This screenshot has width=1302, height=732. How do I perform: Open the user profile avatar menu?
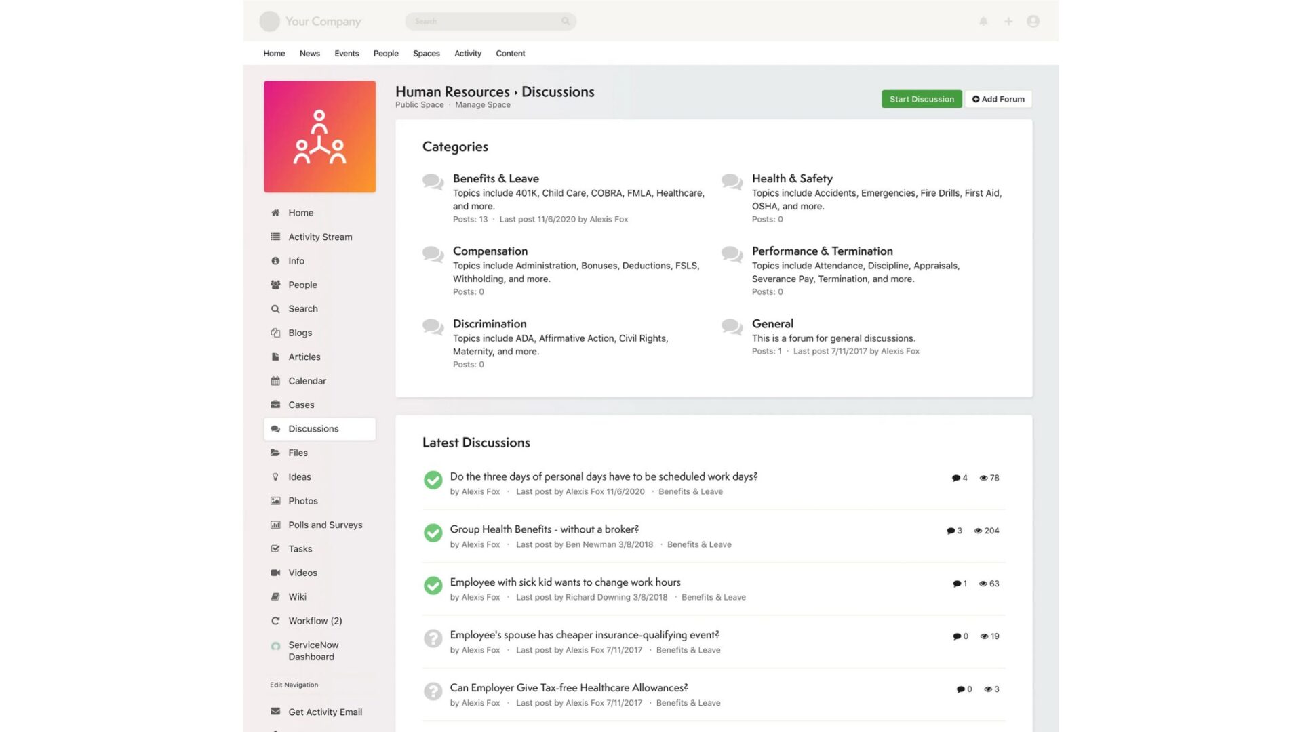pos(1033,21)
